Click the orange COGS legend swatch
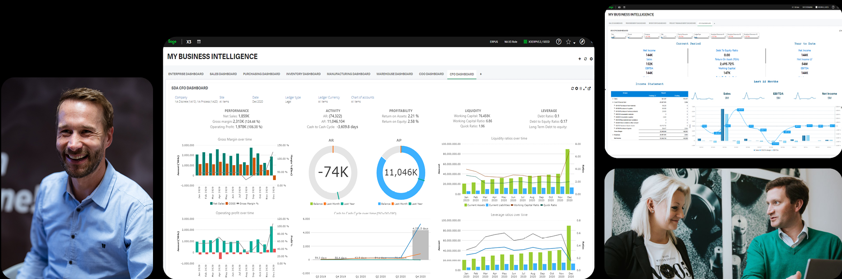The width and height of the screenshot is (842, 279). [227, 203]
